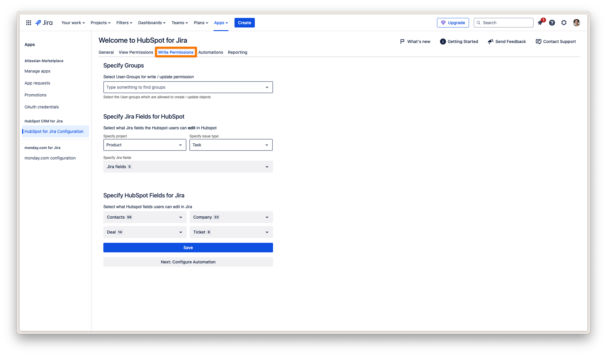The width and height of the screenshot is (607, 356).
Task: Open the app switcher grid icon
Action: pos(29,23)
